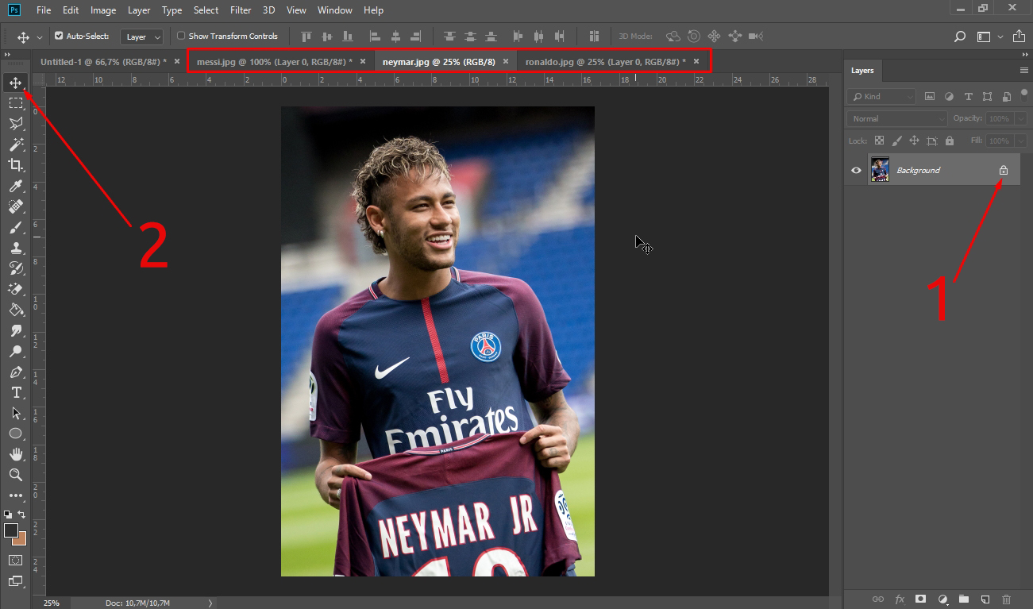Open the Fill slider dropdown arrow
Viewport: 1033px width, 609px height.
coord(1020,141)
